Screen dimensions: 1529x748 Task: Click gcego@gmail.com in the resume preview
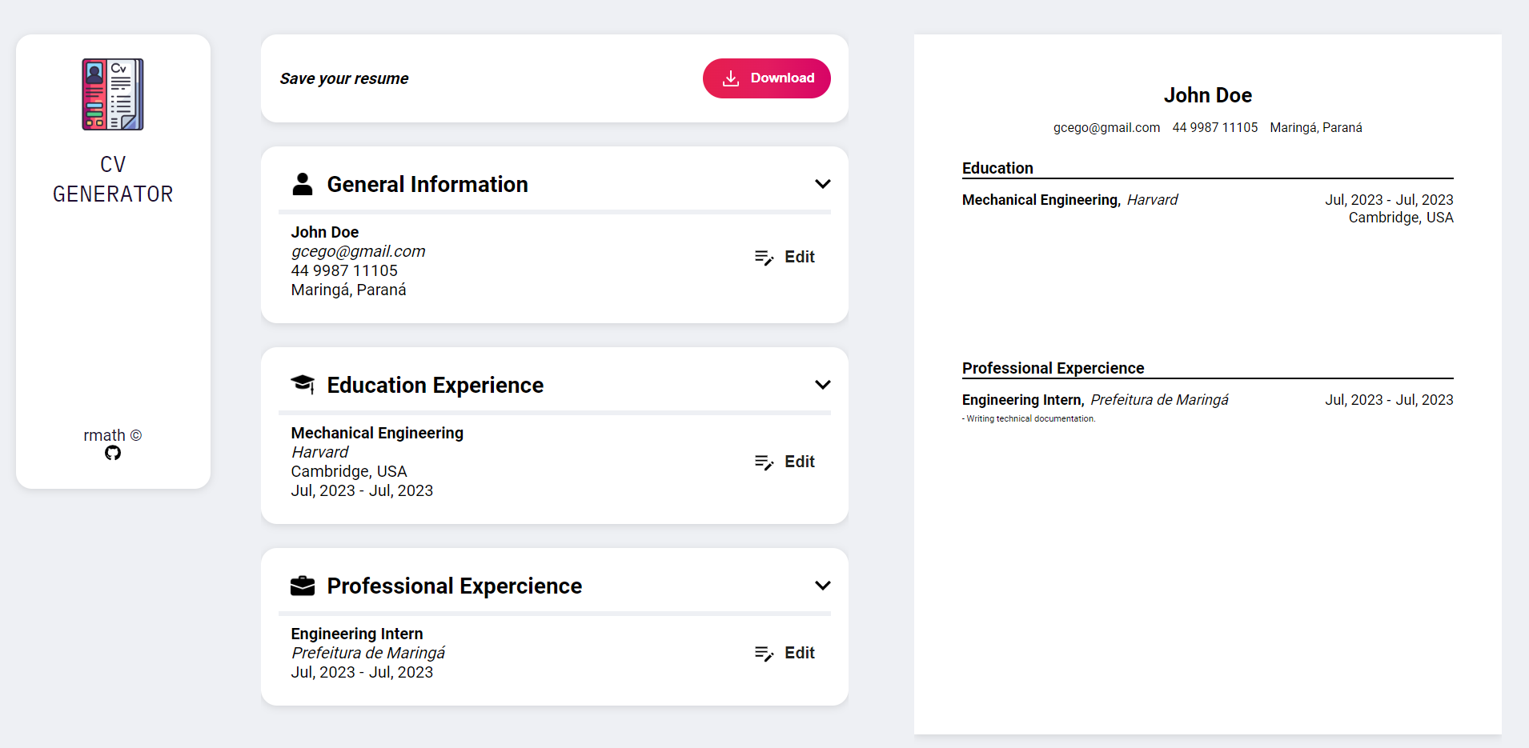click(x=1106, y=127)
